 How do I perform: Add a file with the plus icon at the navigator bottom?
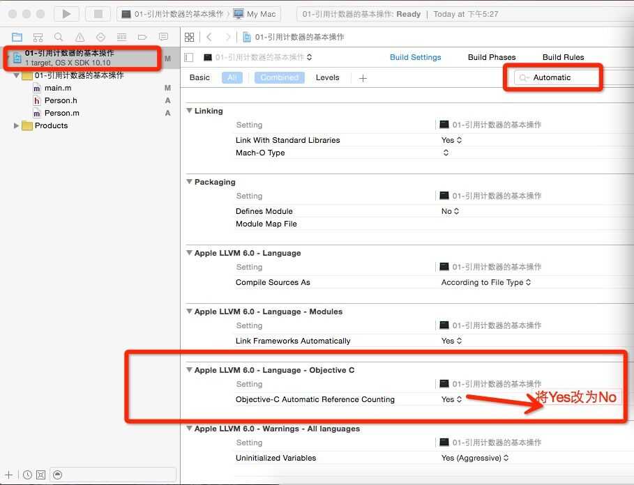point(8,475)
